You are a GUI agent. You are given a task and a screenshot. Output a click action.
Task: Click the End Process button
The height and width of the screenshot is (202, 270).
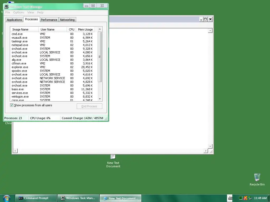tap(89, 106)
